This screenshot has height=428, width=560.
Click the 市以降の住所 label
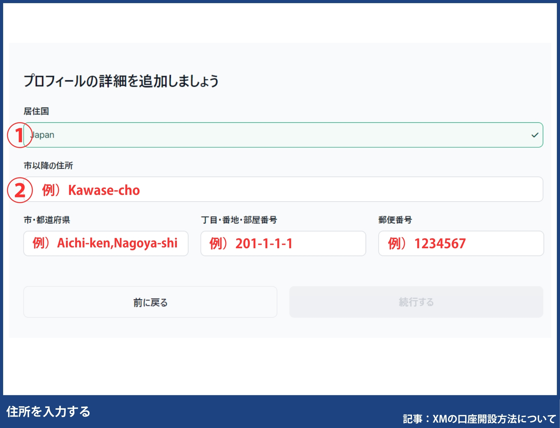[48, 165]
